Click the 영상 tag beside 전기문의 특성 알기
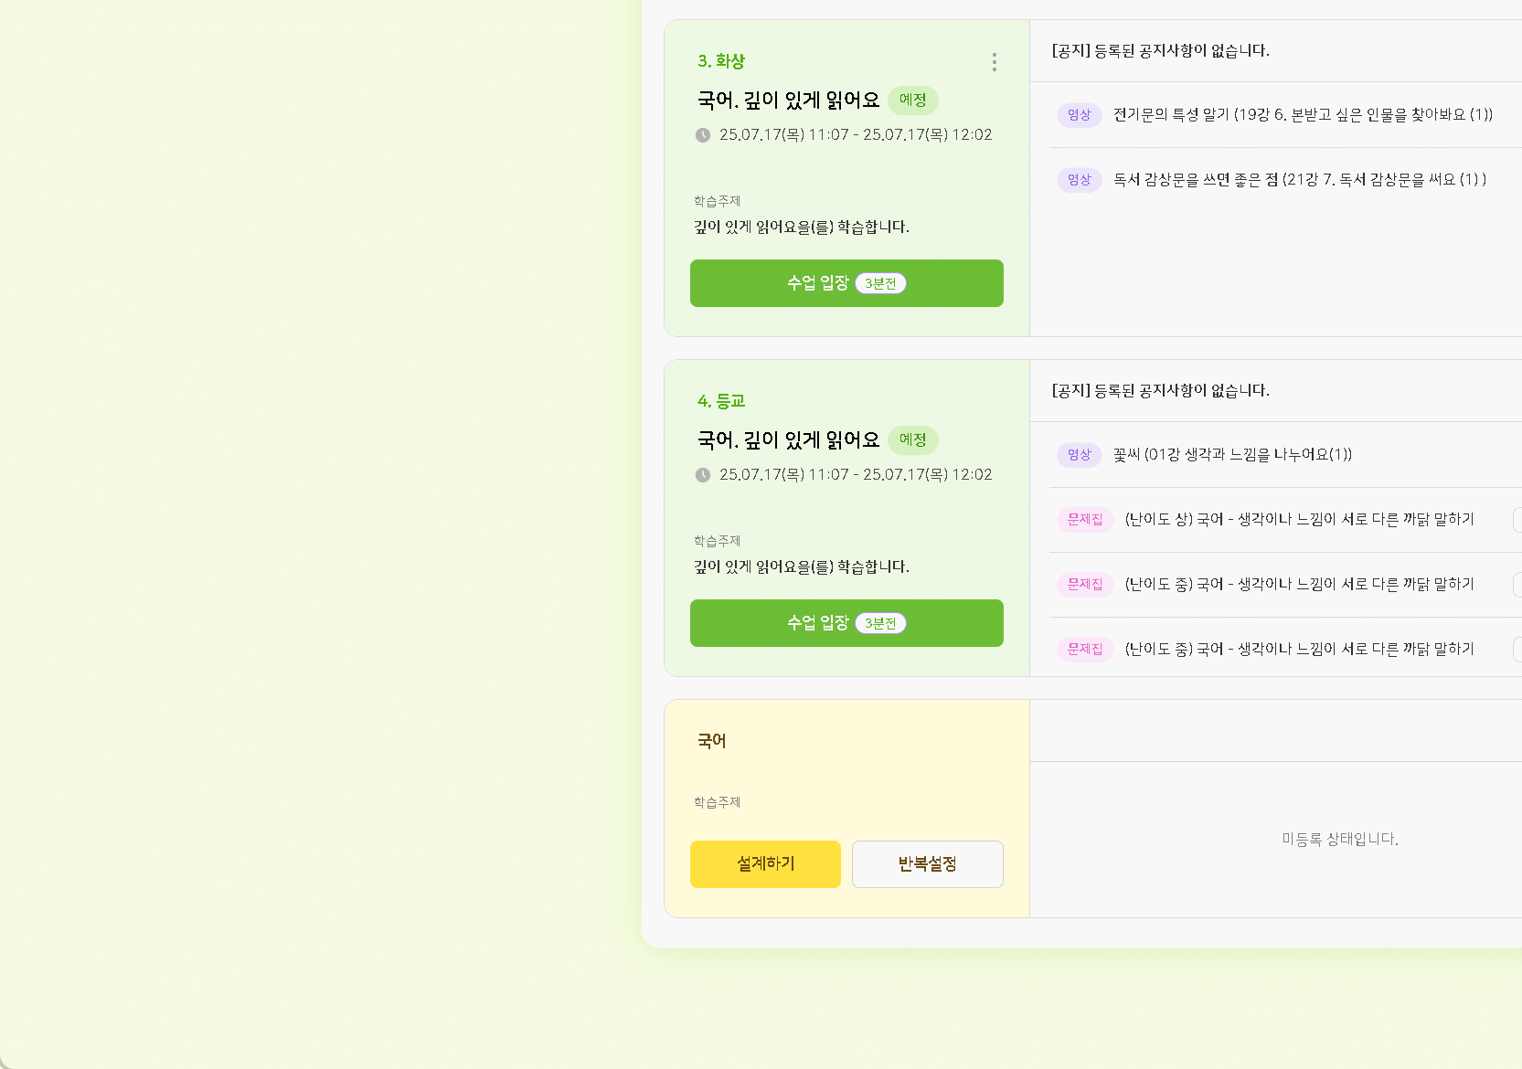Image resolution: width=1522 pixels, height=1069 pixels. click(x=1079, y=115)
